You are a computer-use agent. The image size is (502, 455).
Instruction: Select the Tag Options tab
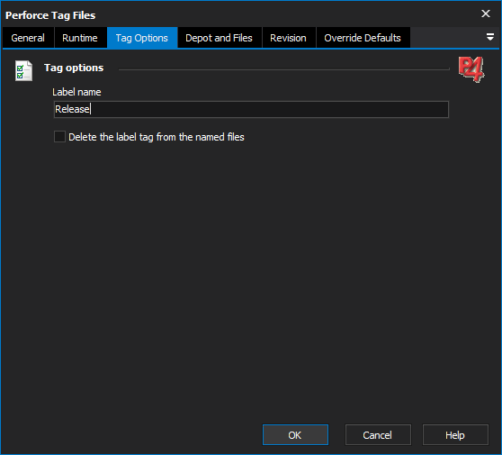point(142,38)
